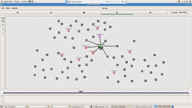Switch to the ns2 folder taskbar window

[x=57, y=106]
